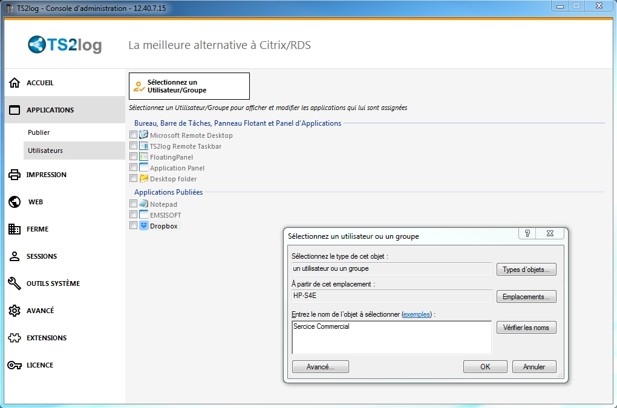Click the HP-S4E location field
Screen dimensions: 617x408
[391, 296]
